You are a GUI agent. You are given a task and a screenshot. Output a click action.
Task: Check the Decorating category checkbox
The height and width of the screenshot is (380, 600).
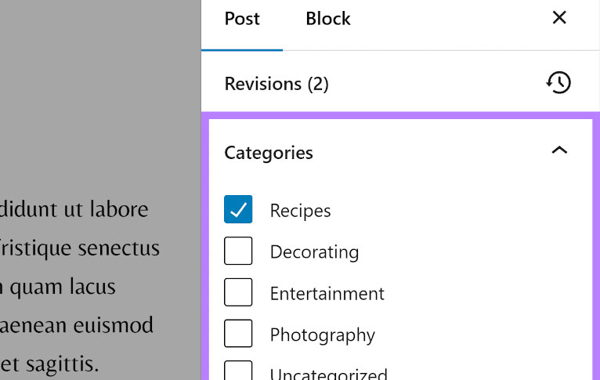tap(238, 252)
